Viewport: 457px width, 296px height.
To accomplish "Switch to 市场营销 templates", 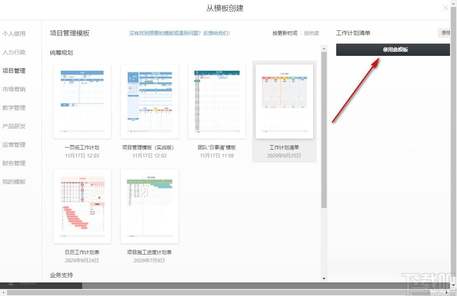I will tap(14, 89).
